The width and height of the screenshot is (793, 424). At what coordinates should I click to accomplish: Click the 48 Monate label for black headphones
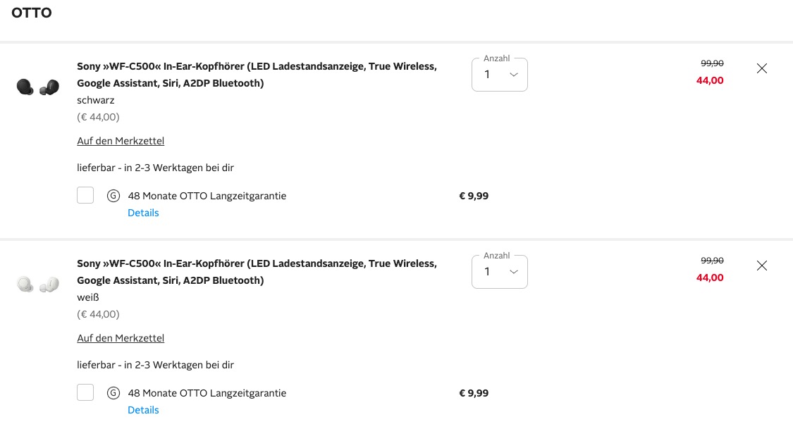(x=207, y=196)
